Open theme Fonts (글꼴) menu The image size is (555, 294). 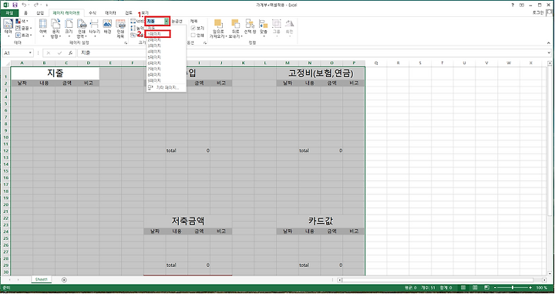click(x=23, y=28)
